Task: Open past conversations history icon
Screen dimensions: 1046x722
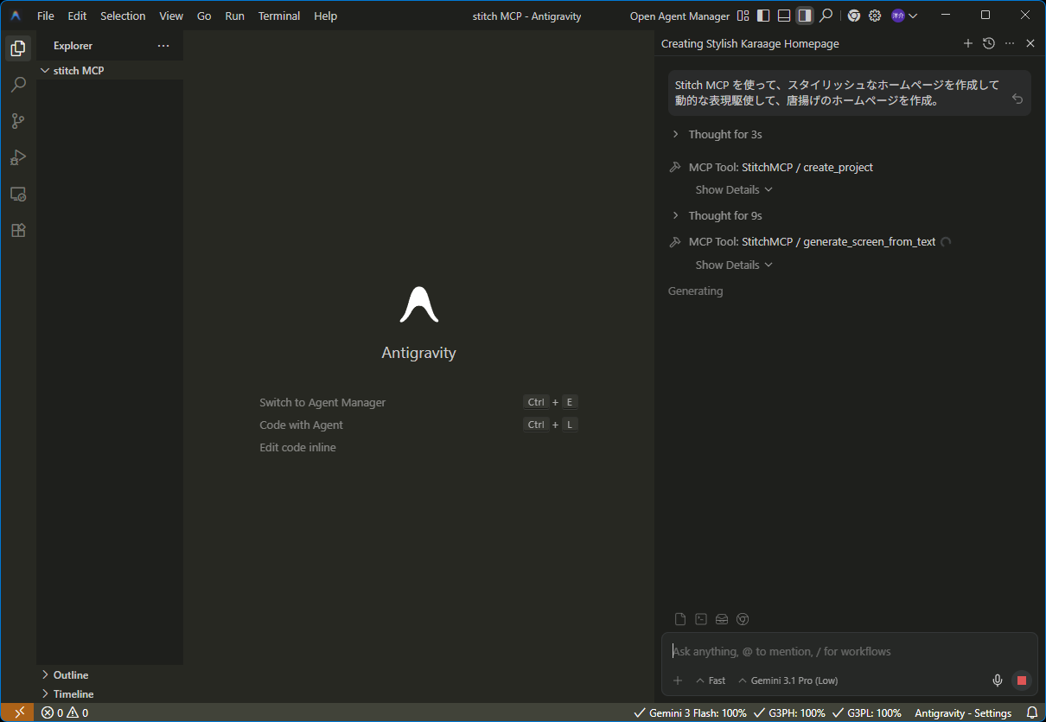Action: (989, 43)
